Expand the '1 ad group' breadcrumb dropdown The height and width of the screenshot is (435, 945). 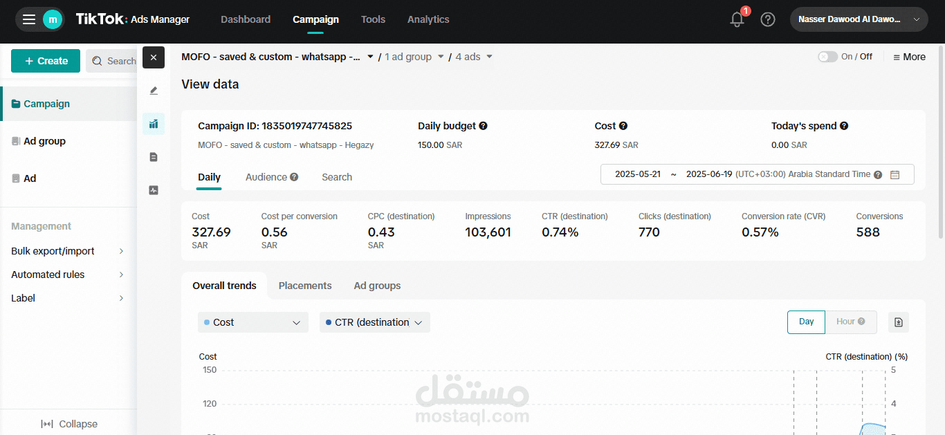(441, 57)
